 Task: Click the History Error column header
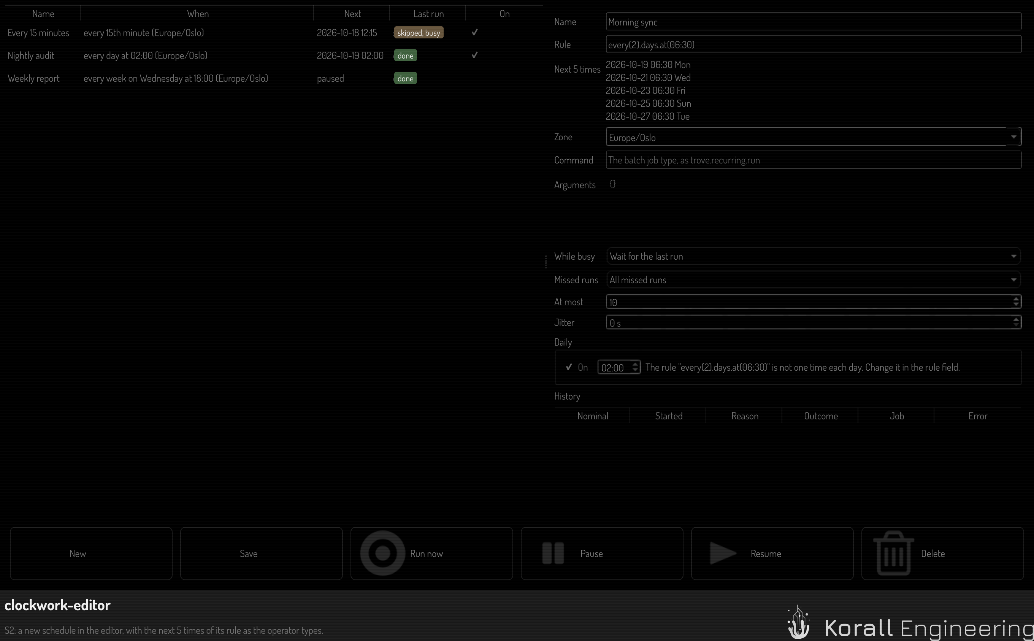pyautogui.click(x=978, y=416)
